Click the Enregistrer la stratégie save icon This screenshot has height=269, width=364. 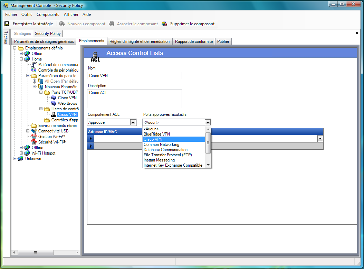coord(7,24)
